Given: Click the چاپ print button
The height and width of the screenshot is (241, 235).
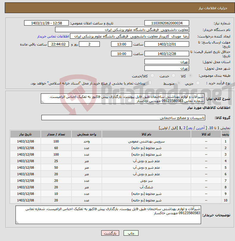Looking at the screenshot, I should coord(131,233).
